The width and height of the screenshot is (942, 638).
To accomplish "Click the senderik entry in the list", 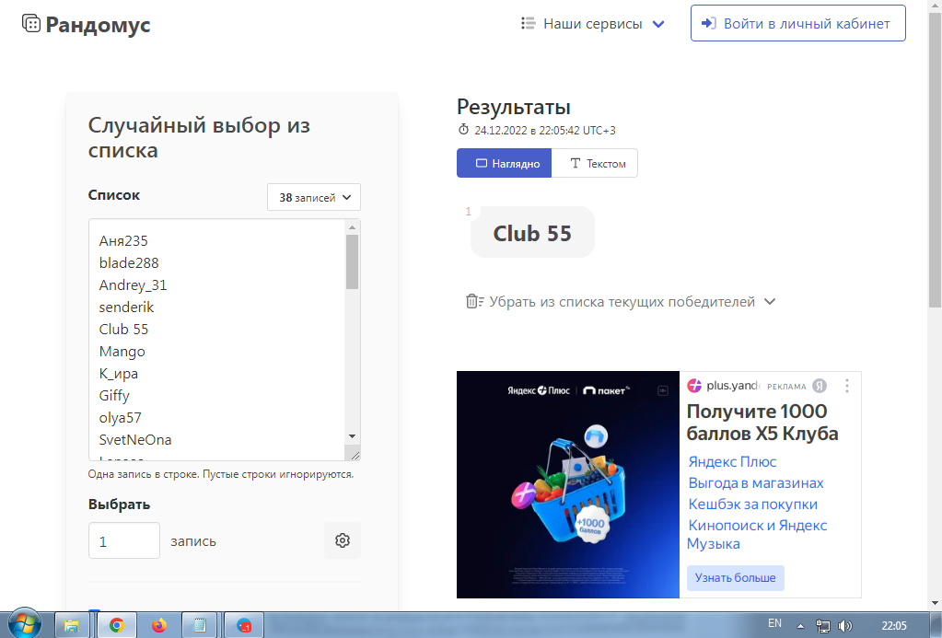I will click(127, 307).
